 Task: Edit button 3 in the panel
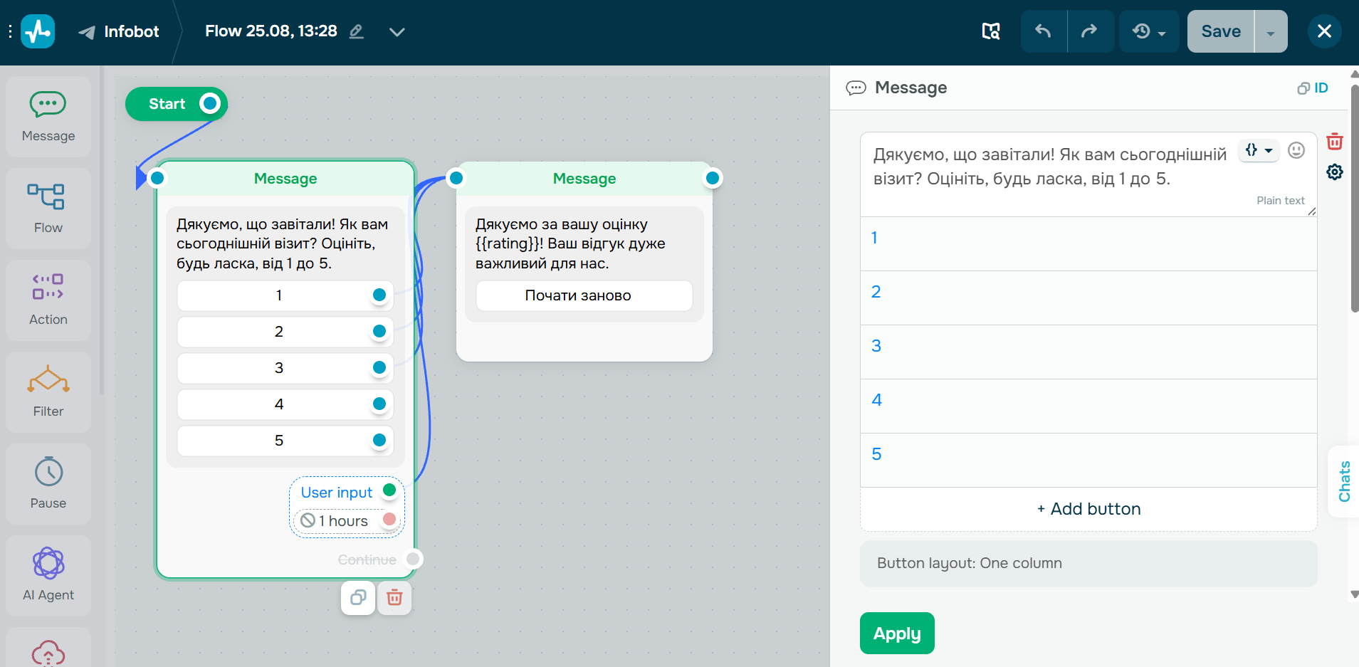pyautogui.click(x=1088, y=352)
